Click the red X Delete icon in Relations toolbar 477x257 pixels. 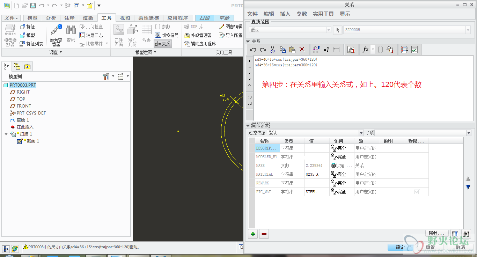coord(302,50)
